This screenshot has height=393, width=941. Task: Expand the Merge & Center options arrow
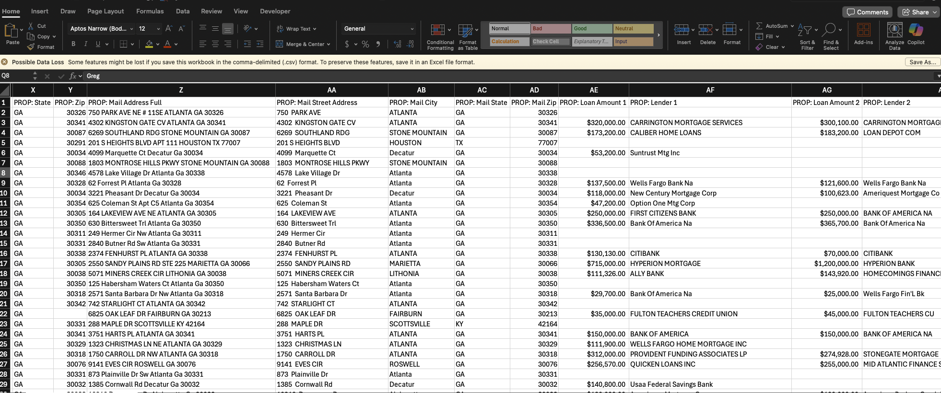tap(329, 44)
